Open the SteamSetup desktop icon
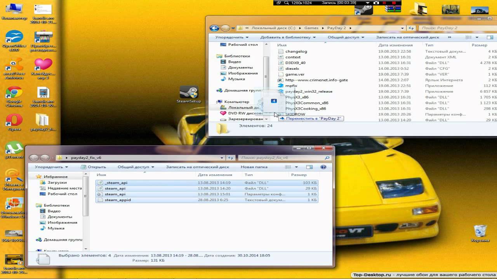 [189, 93]
